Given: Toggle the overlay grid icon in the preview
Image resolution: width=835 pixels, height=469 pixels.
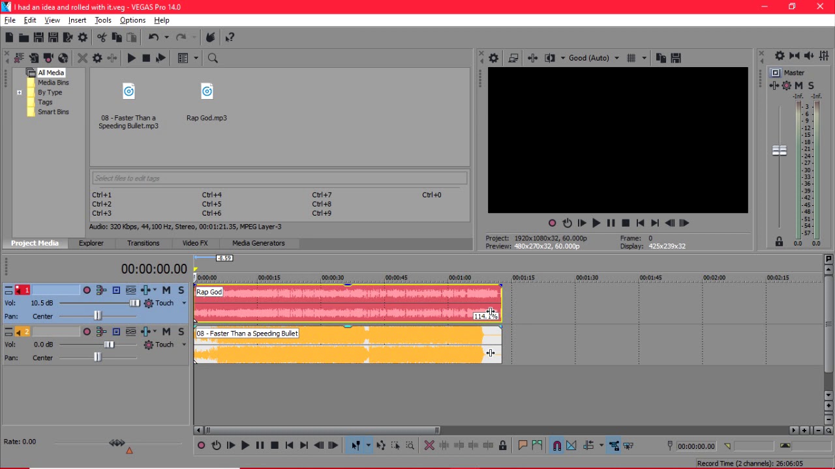Looking at the screenshot, I should coord(631,58).
